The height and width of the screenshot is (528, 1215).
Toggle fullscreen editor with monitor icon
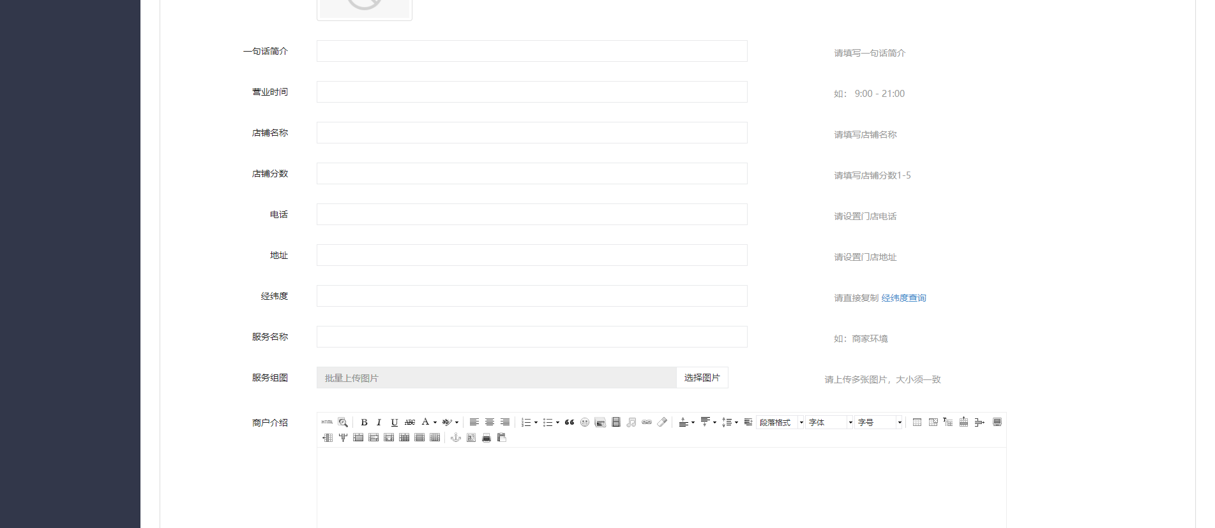click(x=997, y=422)
